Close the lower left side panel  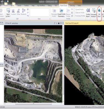click(2, 65)
